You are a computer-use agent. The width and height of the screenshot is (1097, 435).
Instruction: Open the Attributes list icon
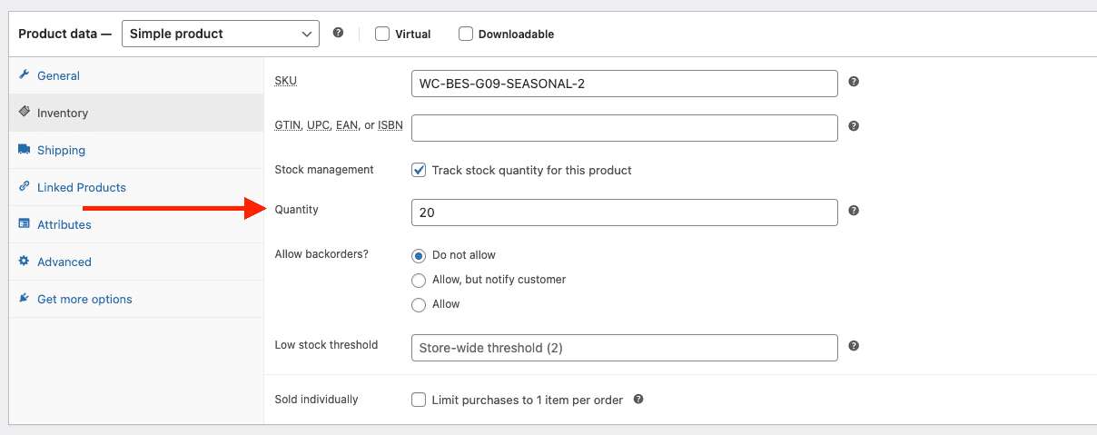click(25, 224)
